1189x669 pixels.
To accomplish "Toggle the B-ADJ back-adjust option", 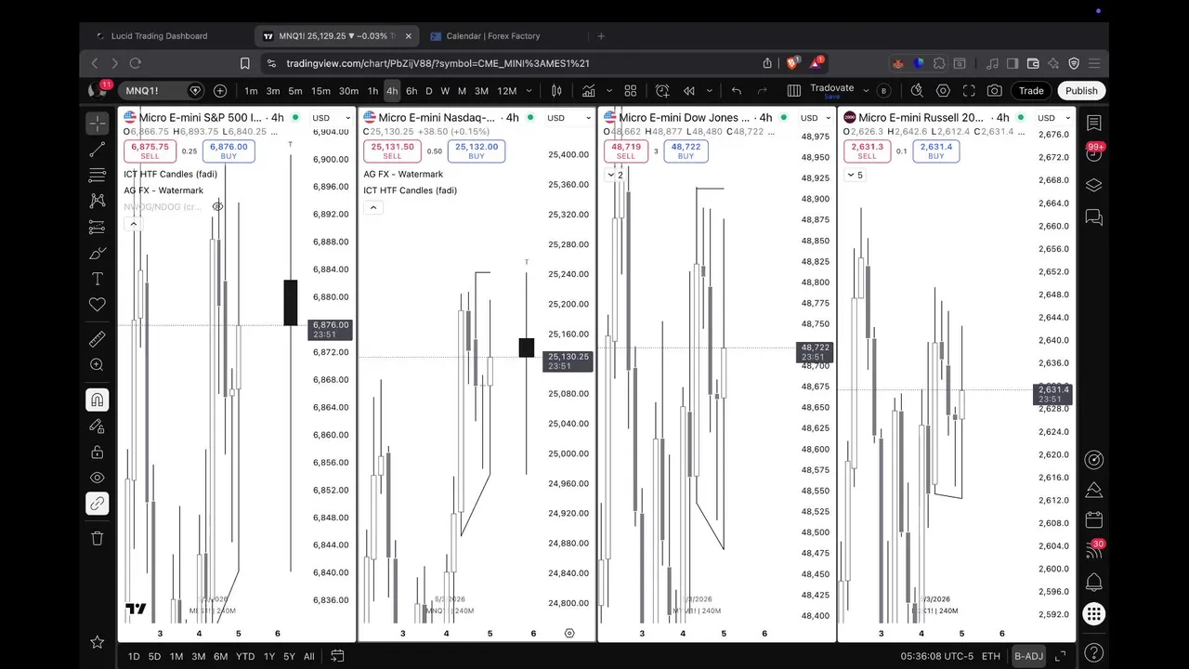I will 1028,656.
